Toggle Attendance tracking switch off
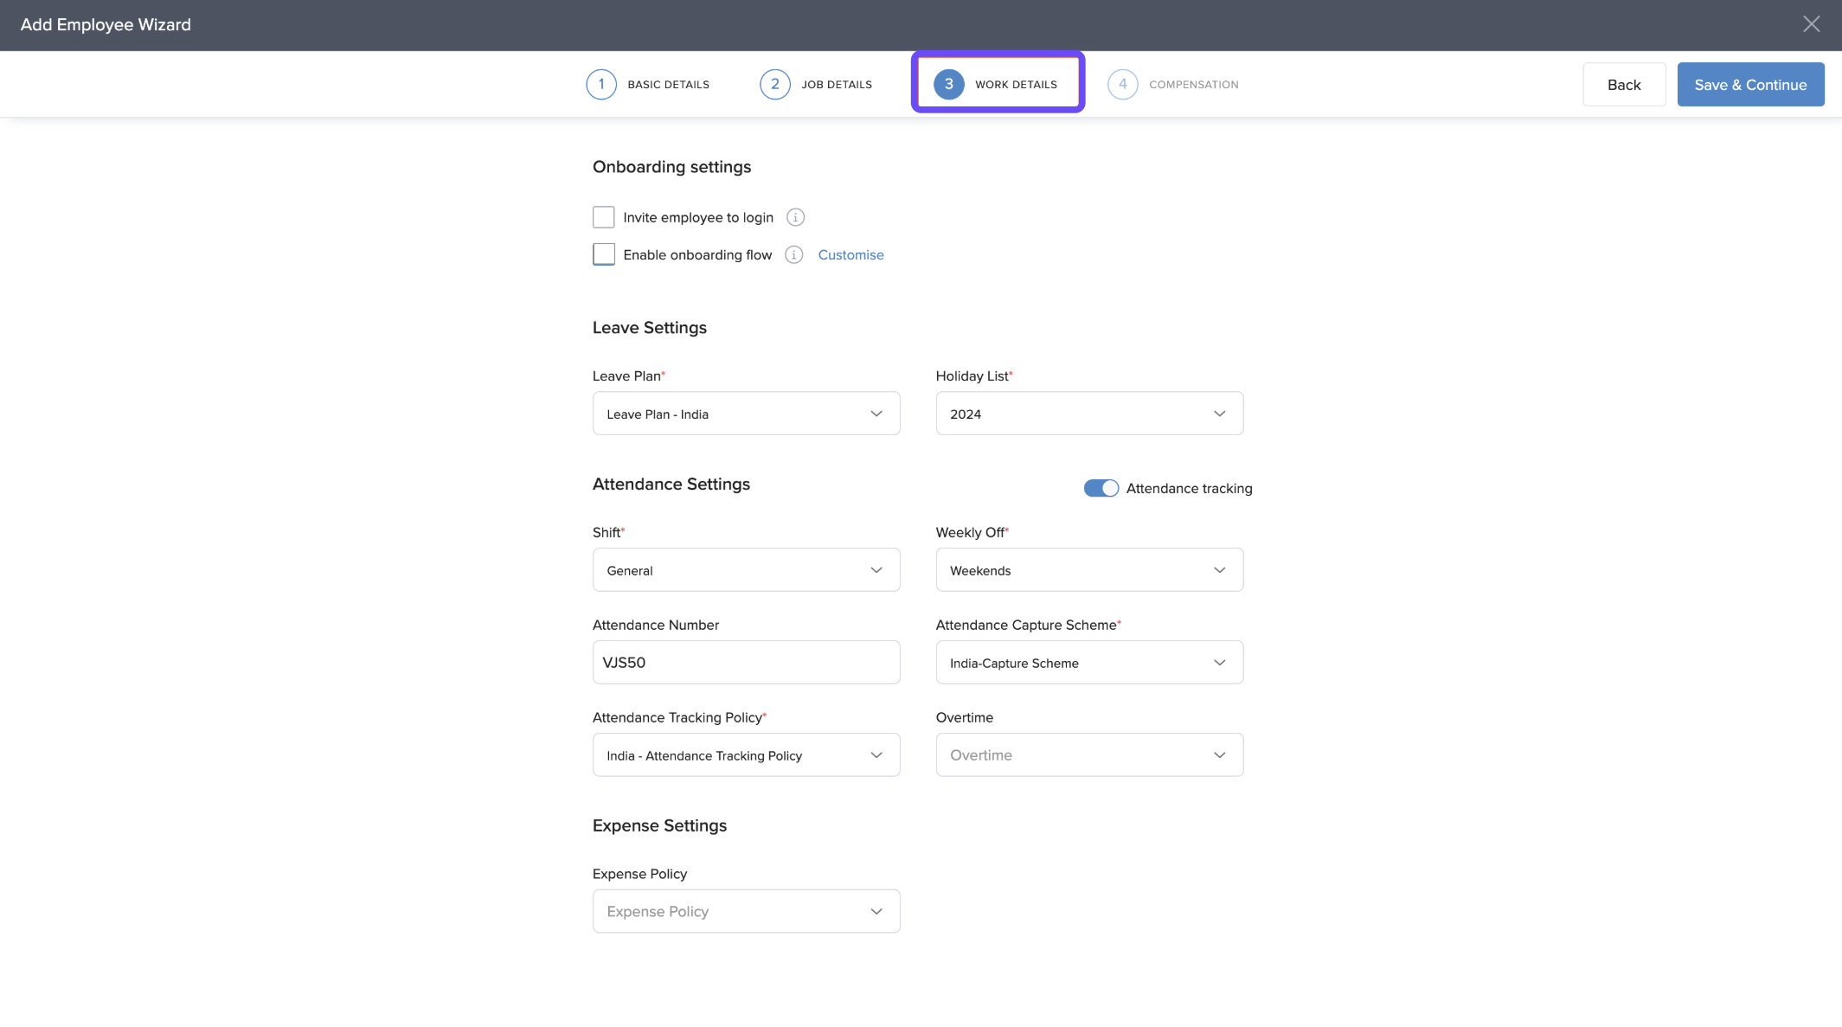Image resolution: width=1842 pixels, height=1027 pixels. pos(1101,488)
